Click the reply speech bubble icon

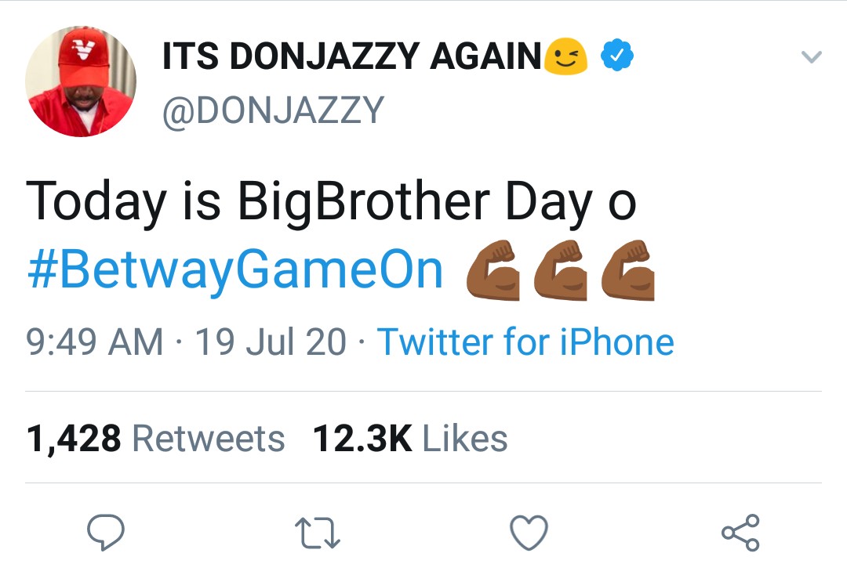coord(105,533)
